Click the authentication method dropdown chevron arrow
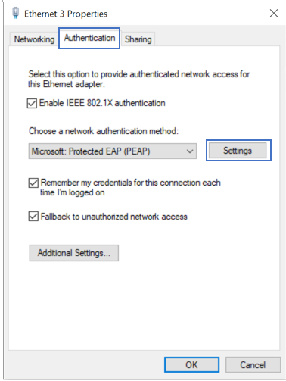This screenshot has height=381, width=286. 190,151
